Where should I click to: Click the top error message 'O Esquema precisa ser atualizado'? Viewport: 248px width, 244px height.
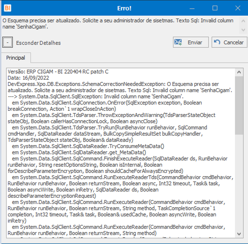(118, 24)
